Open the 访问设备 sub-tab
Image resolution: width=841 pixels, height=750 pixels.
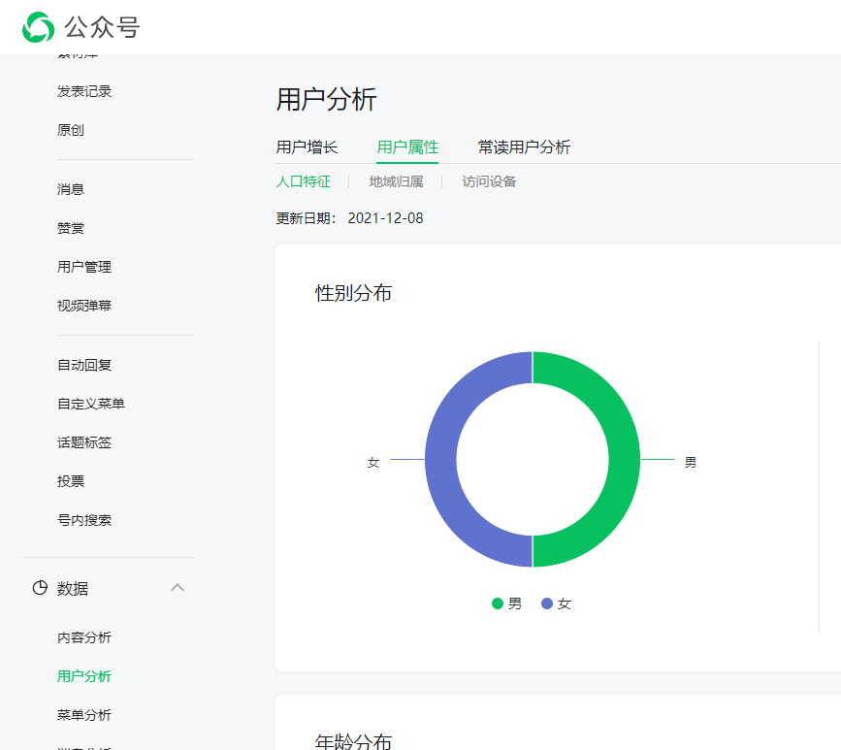pyautogui.click(x=488, y=180)
